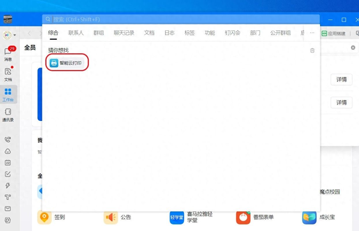The height and width of the screenshot is (231, 359).
Task: Open the 公告 announcement app
Action: click(118, 217)
